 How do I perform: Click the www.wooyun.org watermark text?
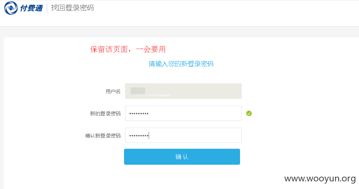click(320, 179)
